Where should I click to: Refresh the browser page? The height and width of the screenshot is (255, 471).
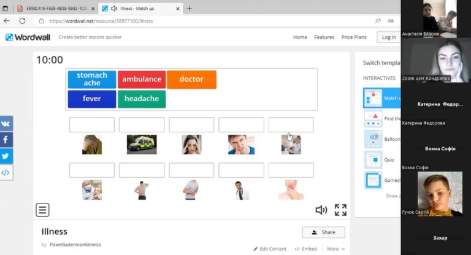22,21
